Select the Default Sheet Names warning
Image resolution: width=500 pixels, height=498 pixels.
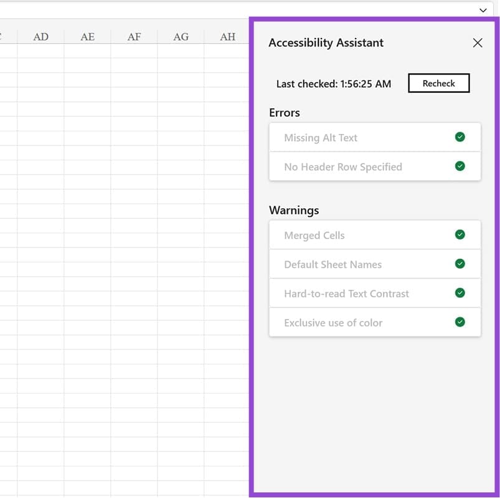coord(375,264)
